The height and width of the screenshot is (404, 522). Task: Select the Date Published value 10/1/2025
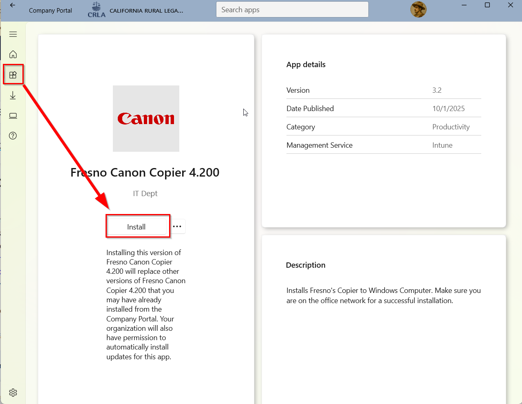tap(449, 109)
